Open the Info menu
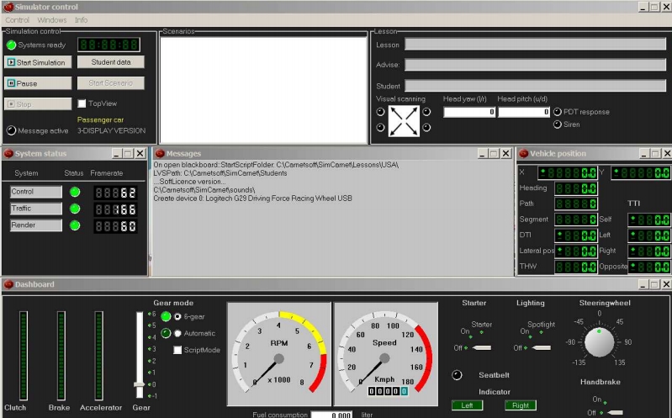The height and width of the screenshot is (418, 672). [81, 19]
